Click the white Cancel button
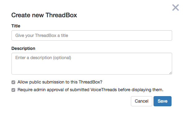This screenshot has width=183, height=114. pos(141,101)
